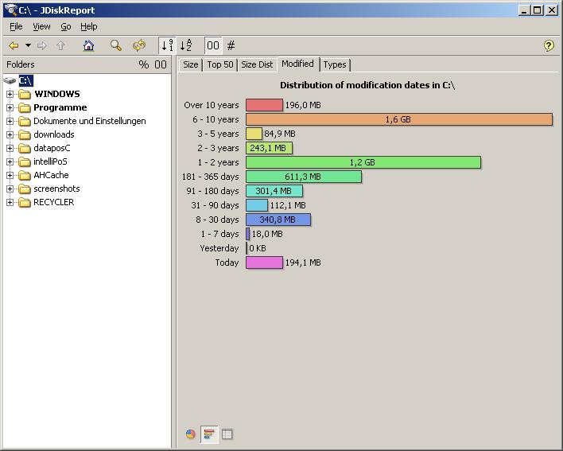This screenshot has height=451, width=563.
Task: Select the Modified tab
Action: [x=297, y=64]
